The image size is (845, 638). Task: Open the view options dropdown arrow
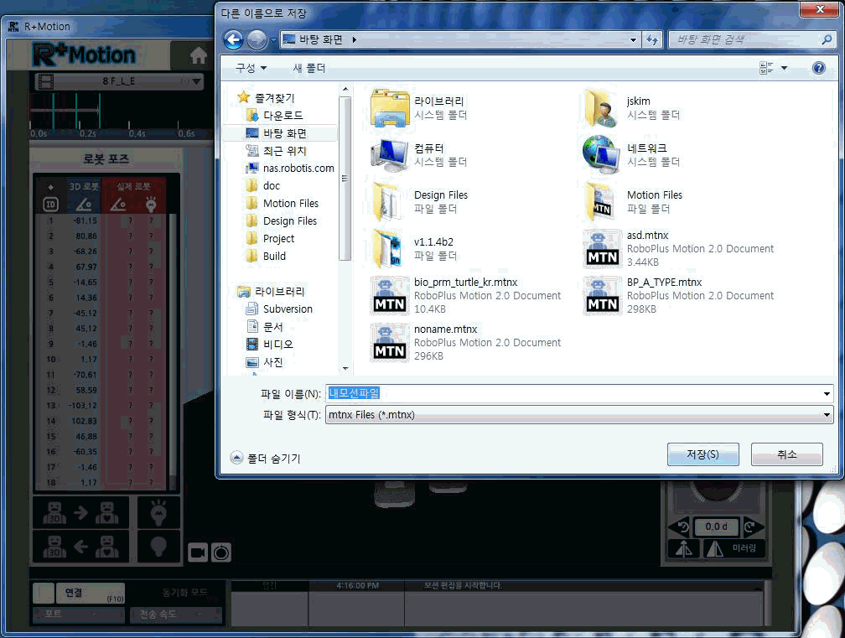tap(785, 68)
